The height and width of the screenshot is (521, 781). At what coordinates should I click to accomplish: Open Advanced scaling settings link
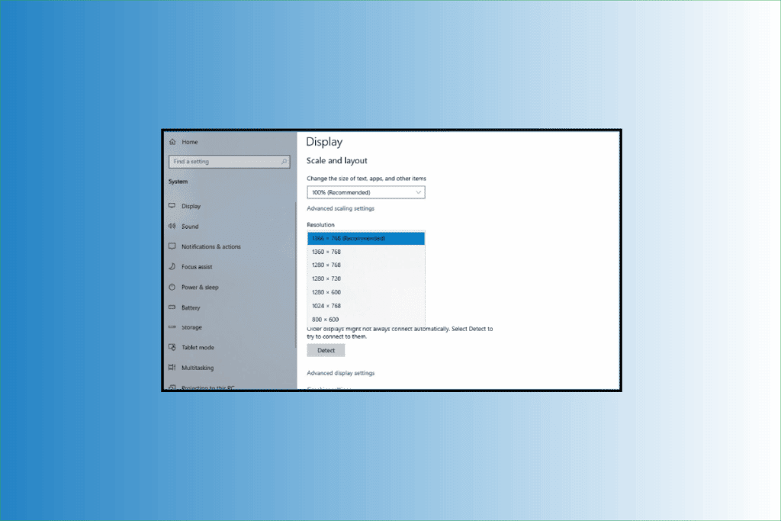[x=341, y=208]
